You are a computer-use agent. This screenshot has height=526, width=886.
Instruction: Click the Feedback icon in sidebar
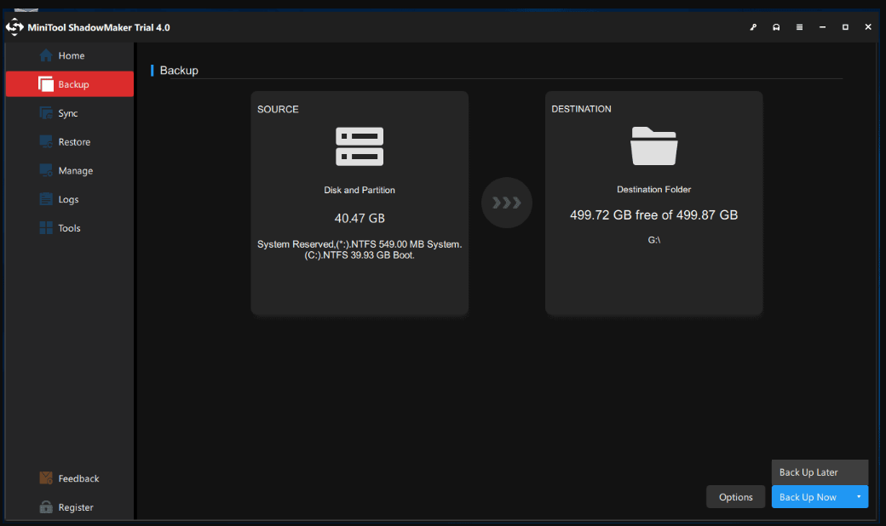(46, 478)
